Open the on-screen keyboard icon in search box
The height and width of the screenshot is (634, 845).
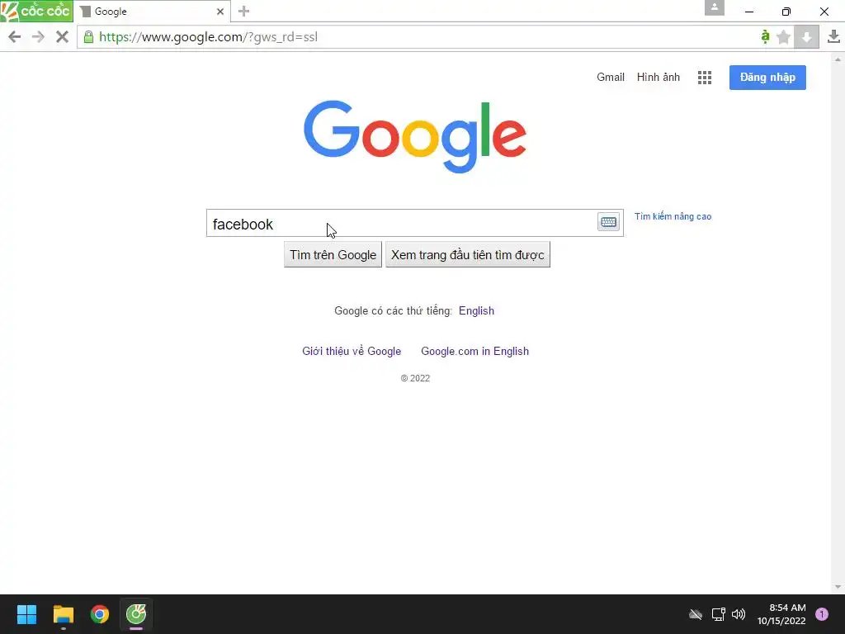[608, 221]
